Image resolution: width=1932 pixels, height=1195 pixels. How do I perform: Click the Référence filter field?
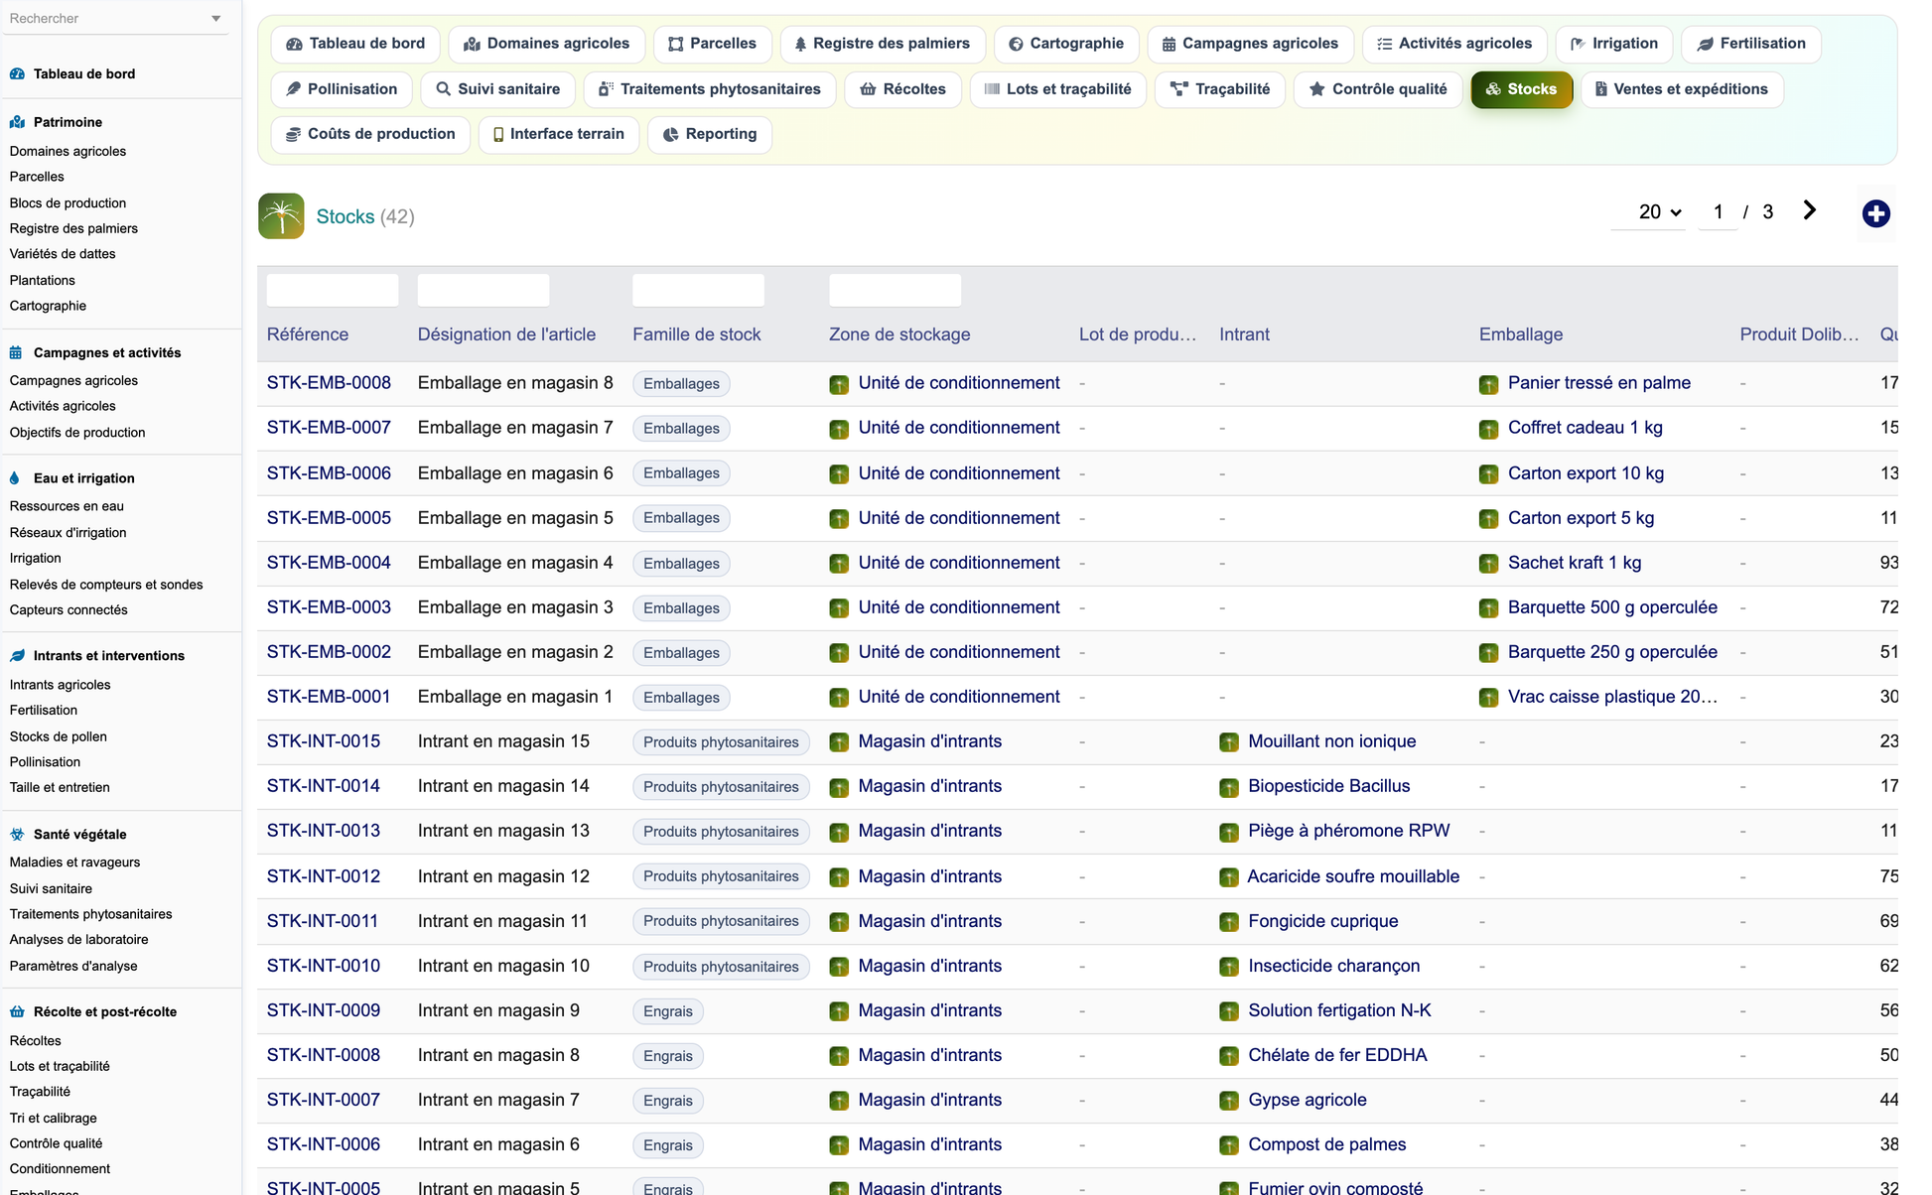click(333, 290)
